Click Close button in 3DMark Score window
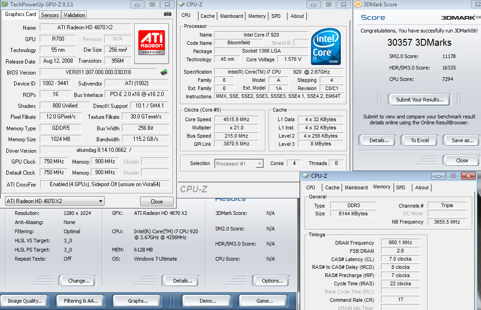The height and width of the screenshot is (310, 481). [462, 160]
